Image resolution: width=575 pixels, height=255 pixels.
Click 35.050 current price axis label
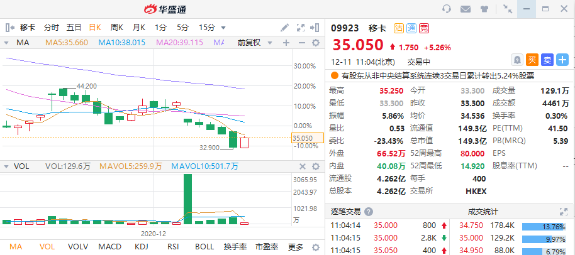point(308,138)
